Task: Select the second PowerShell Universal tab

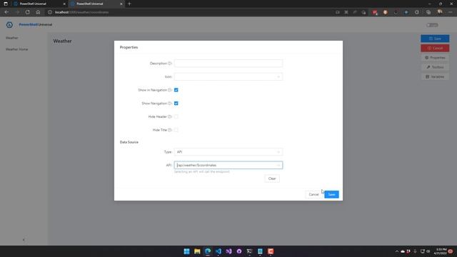Action: click(96, 4)
